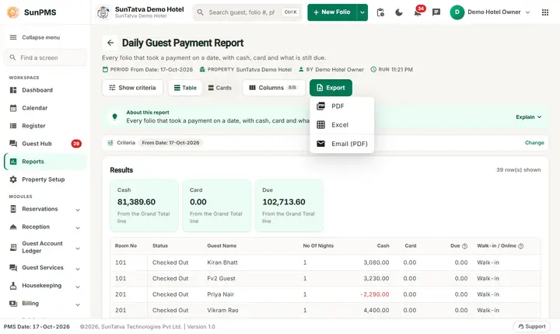
Task: Click the back arrow beside report title
Action: point(110,43)
